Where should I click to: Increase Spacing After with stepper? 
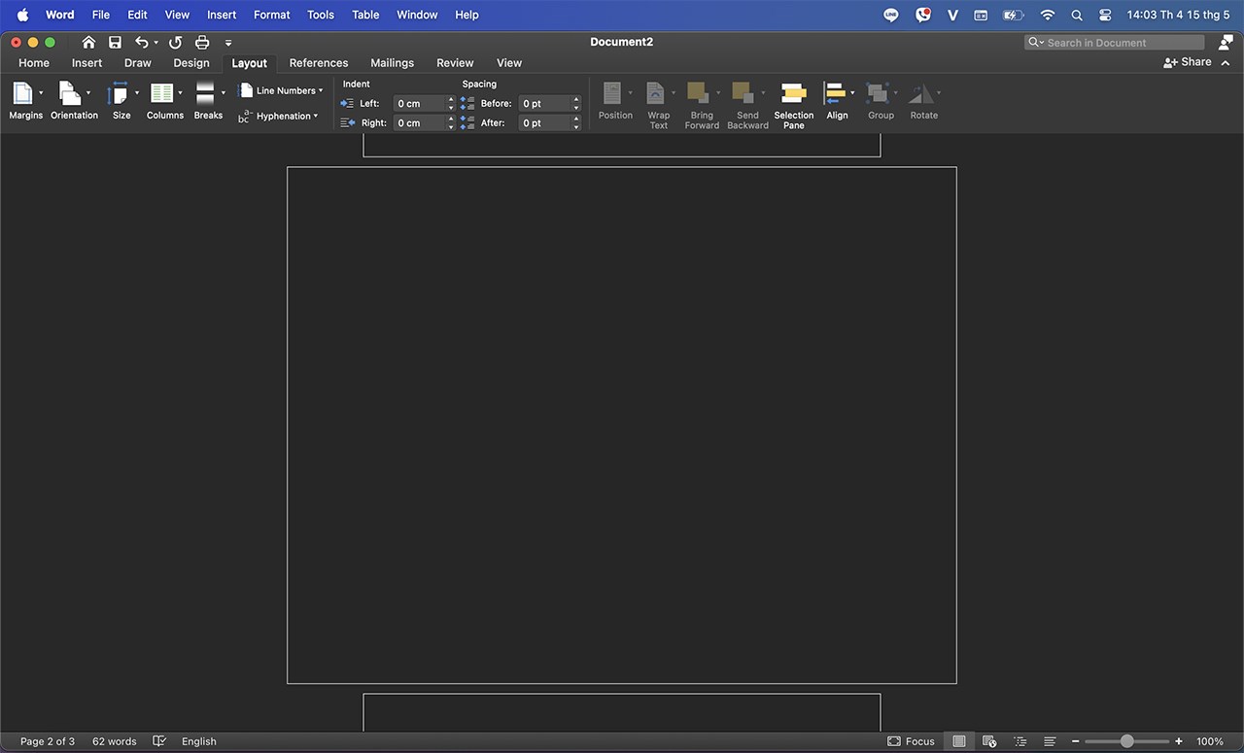pos(576,119)
